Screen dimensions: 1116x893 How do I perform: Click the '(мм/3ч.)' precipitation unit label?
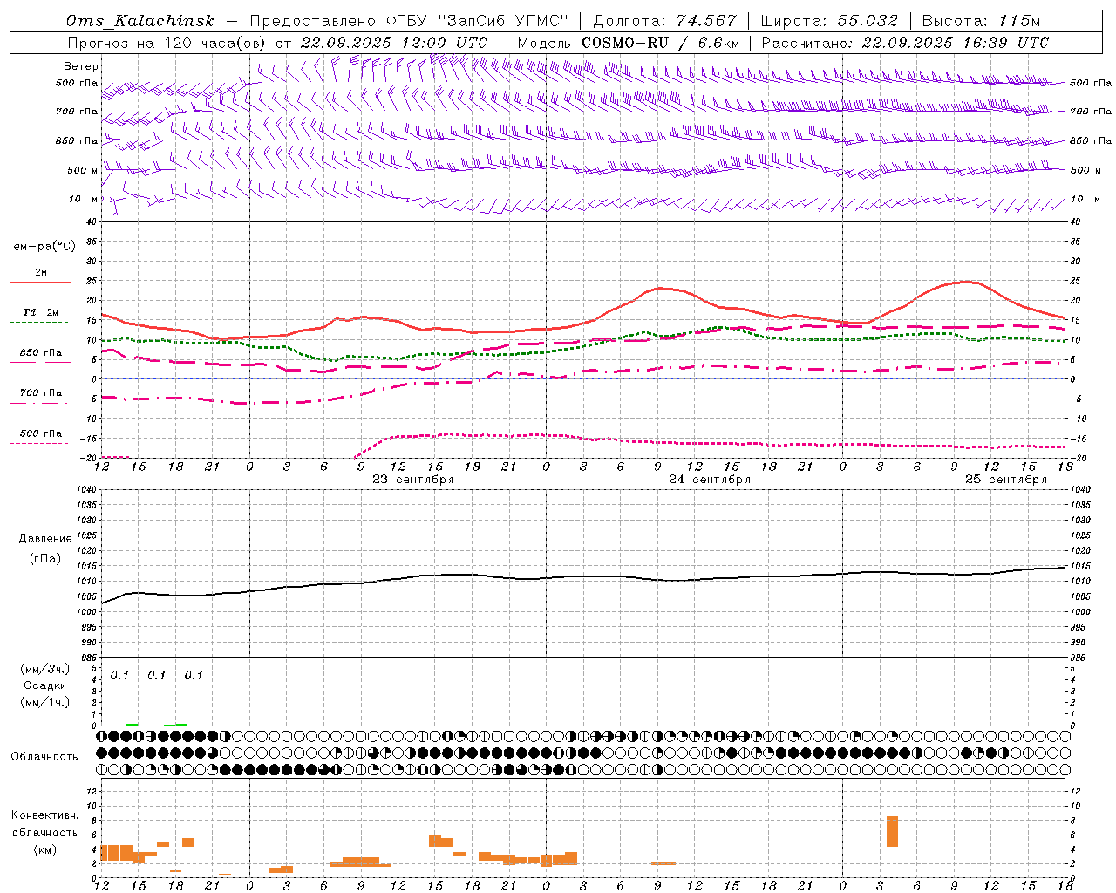pos(45,669)
